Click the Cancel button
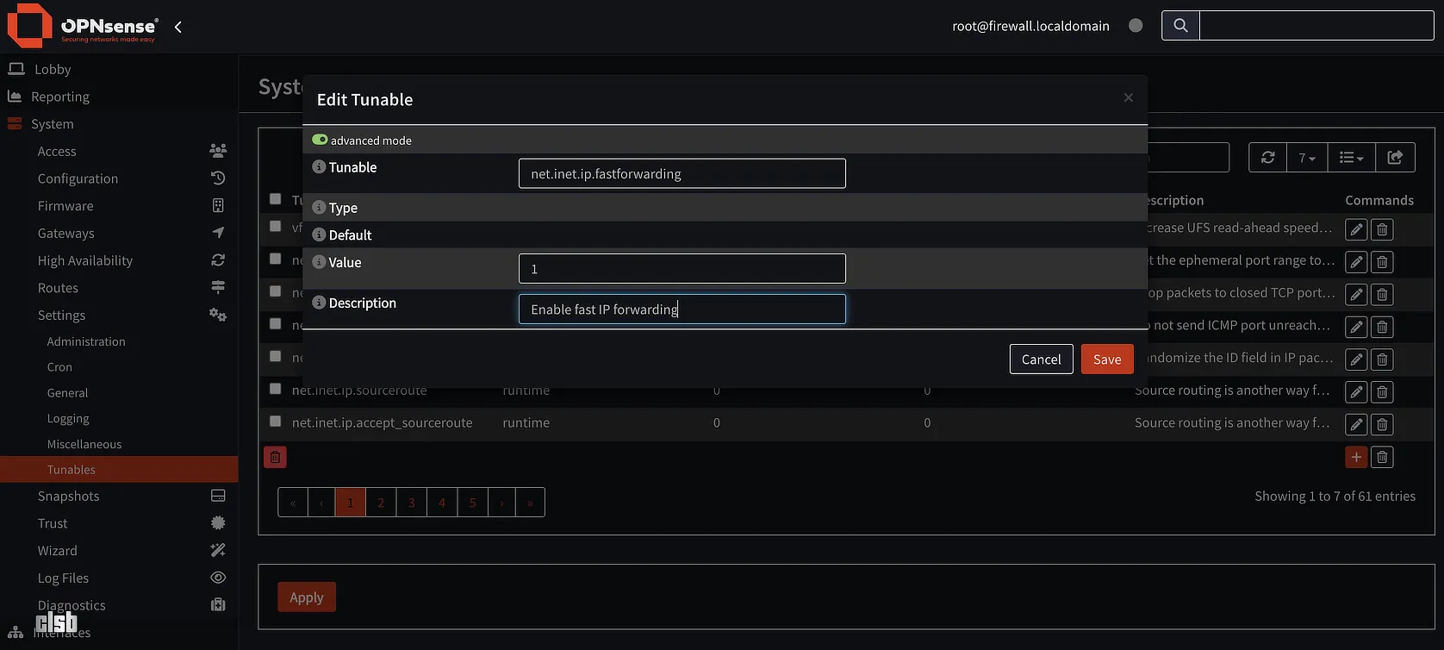Screen dimensions: 1444x650 point(1041,359)
